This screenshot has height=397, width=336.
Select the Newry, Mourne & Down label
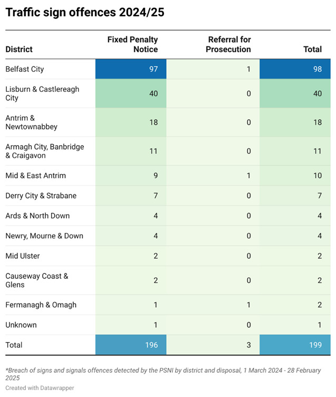pos(44,235)
